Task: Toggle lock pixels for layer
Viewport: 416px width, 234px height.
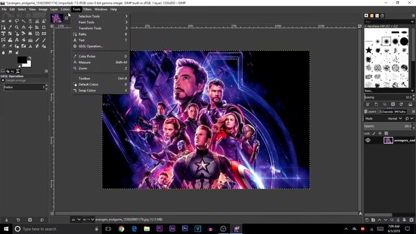Action: pos(374,133)
